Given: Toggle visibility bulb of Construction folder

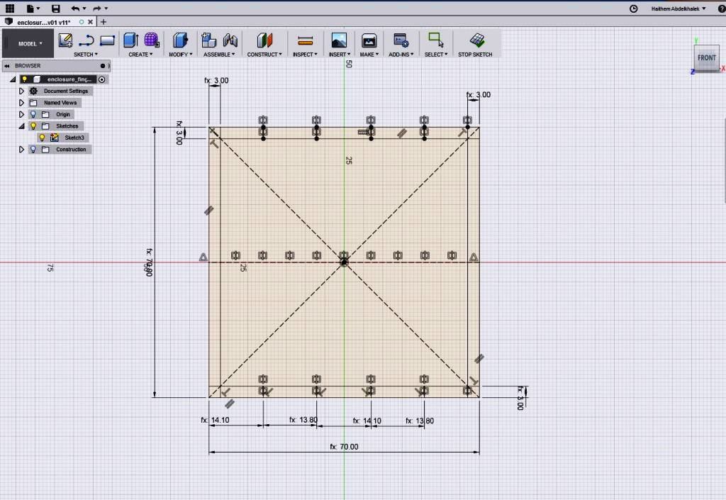Looking at the screenshot, I should tap(33, 149).
